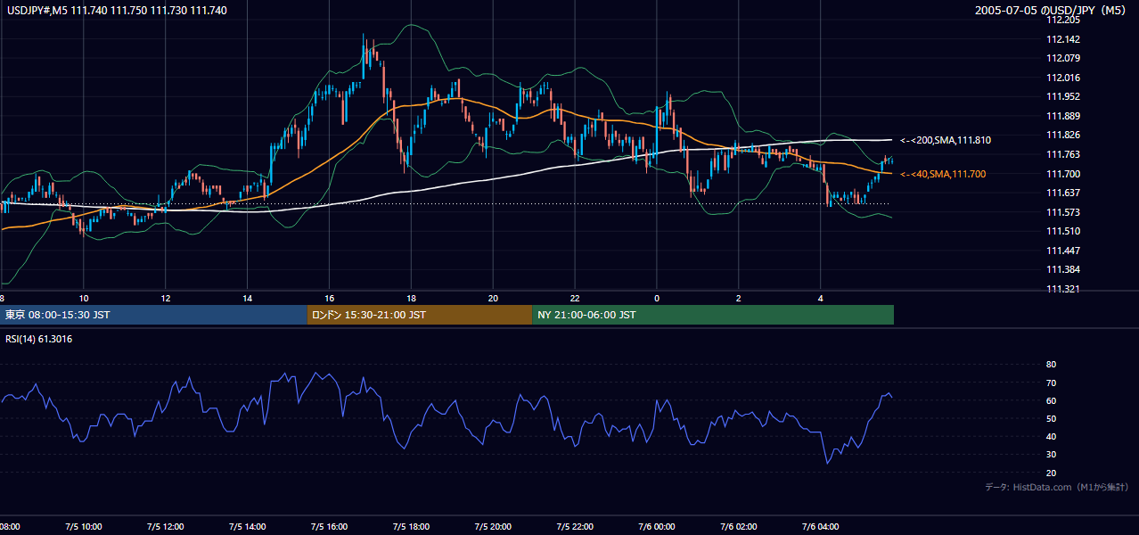Image resolution: width=1139 pixels, height=535 pixels.
Task: Click the RSI 40 level label
Action: (1051, 436)
